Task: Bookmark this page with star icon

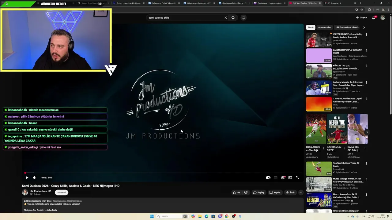Action: pyautogui.click(x=362, y=10)
